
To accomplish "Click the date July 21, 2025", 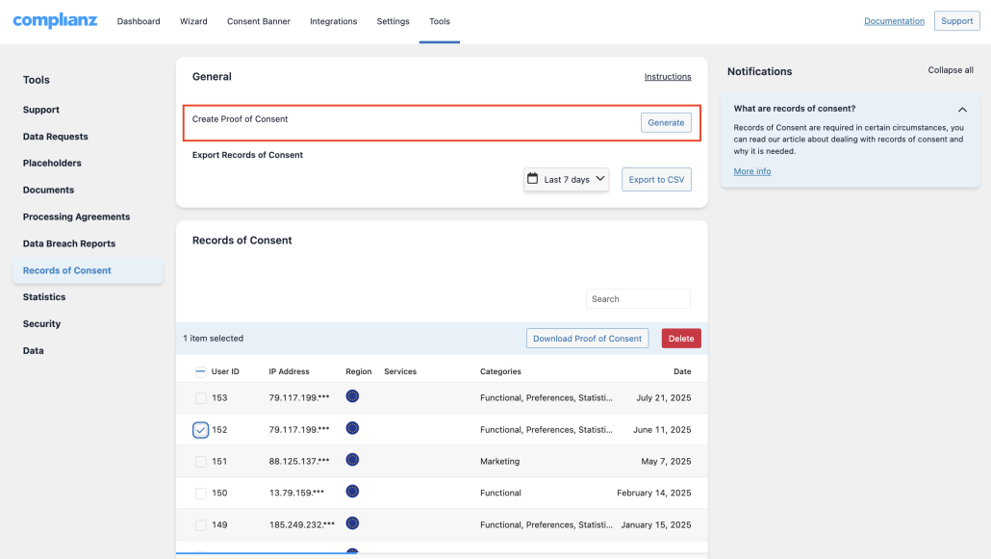I will (x=664, y=398).
